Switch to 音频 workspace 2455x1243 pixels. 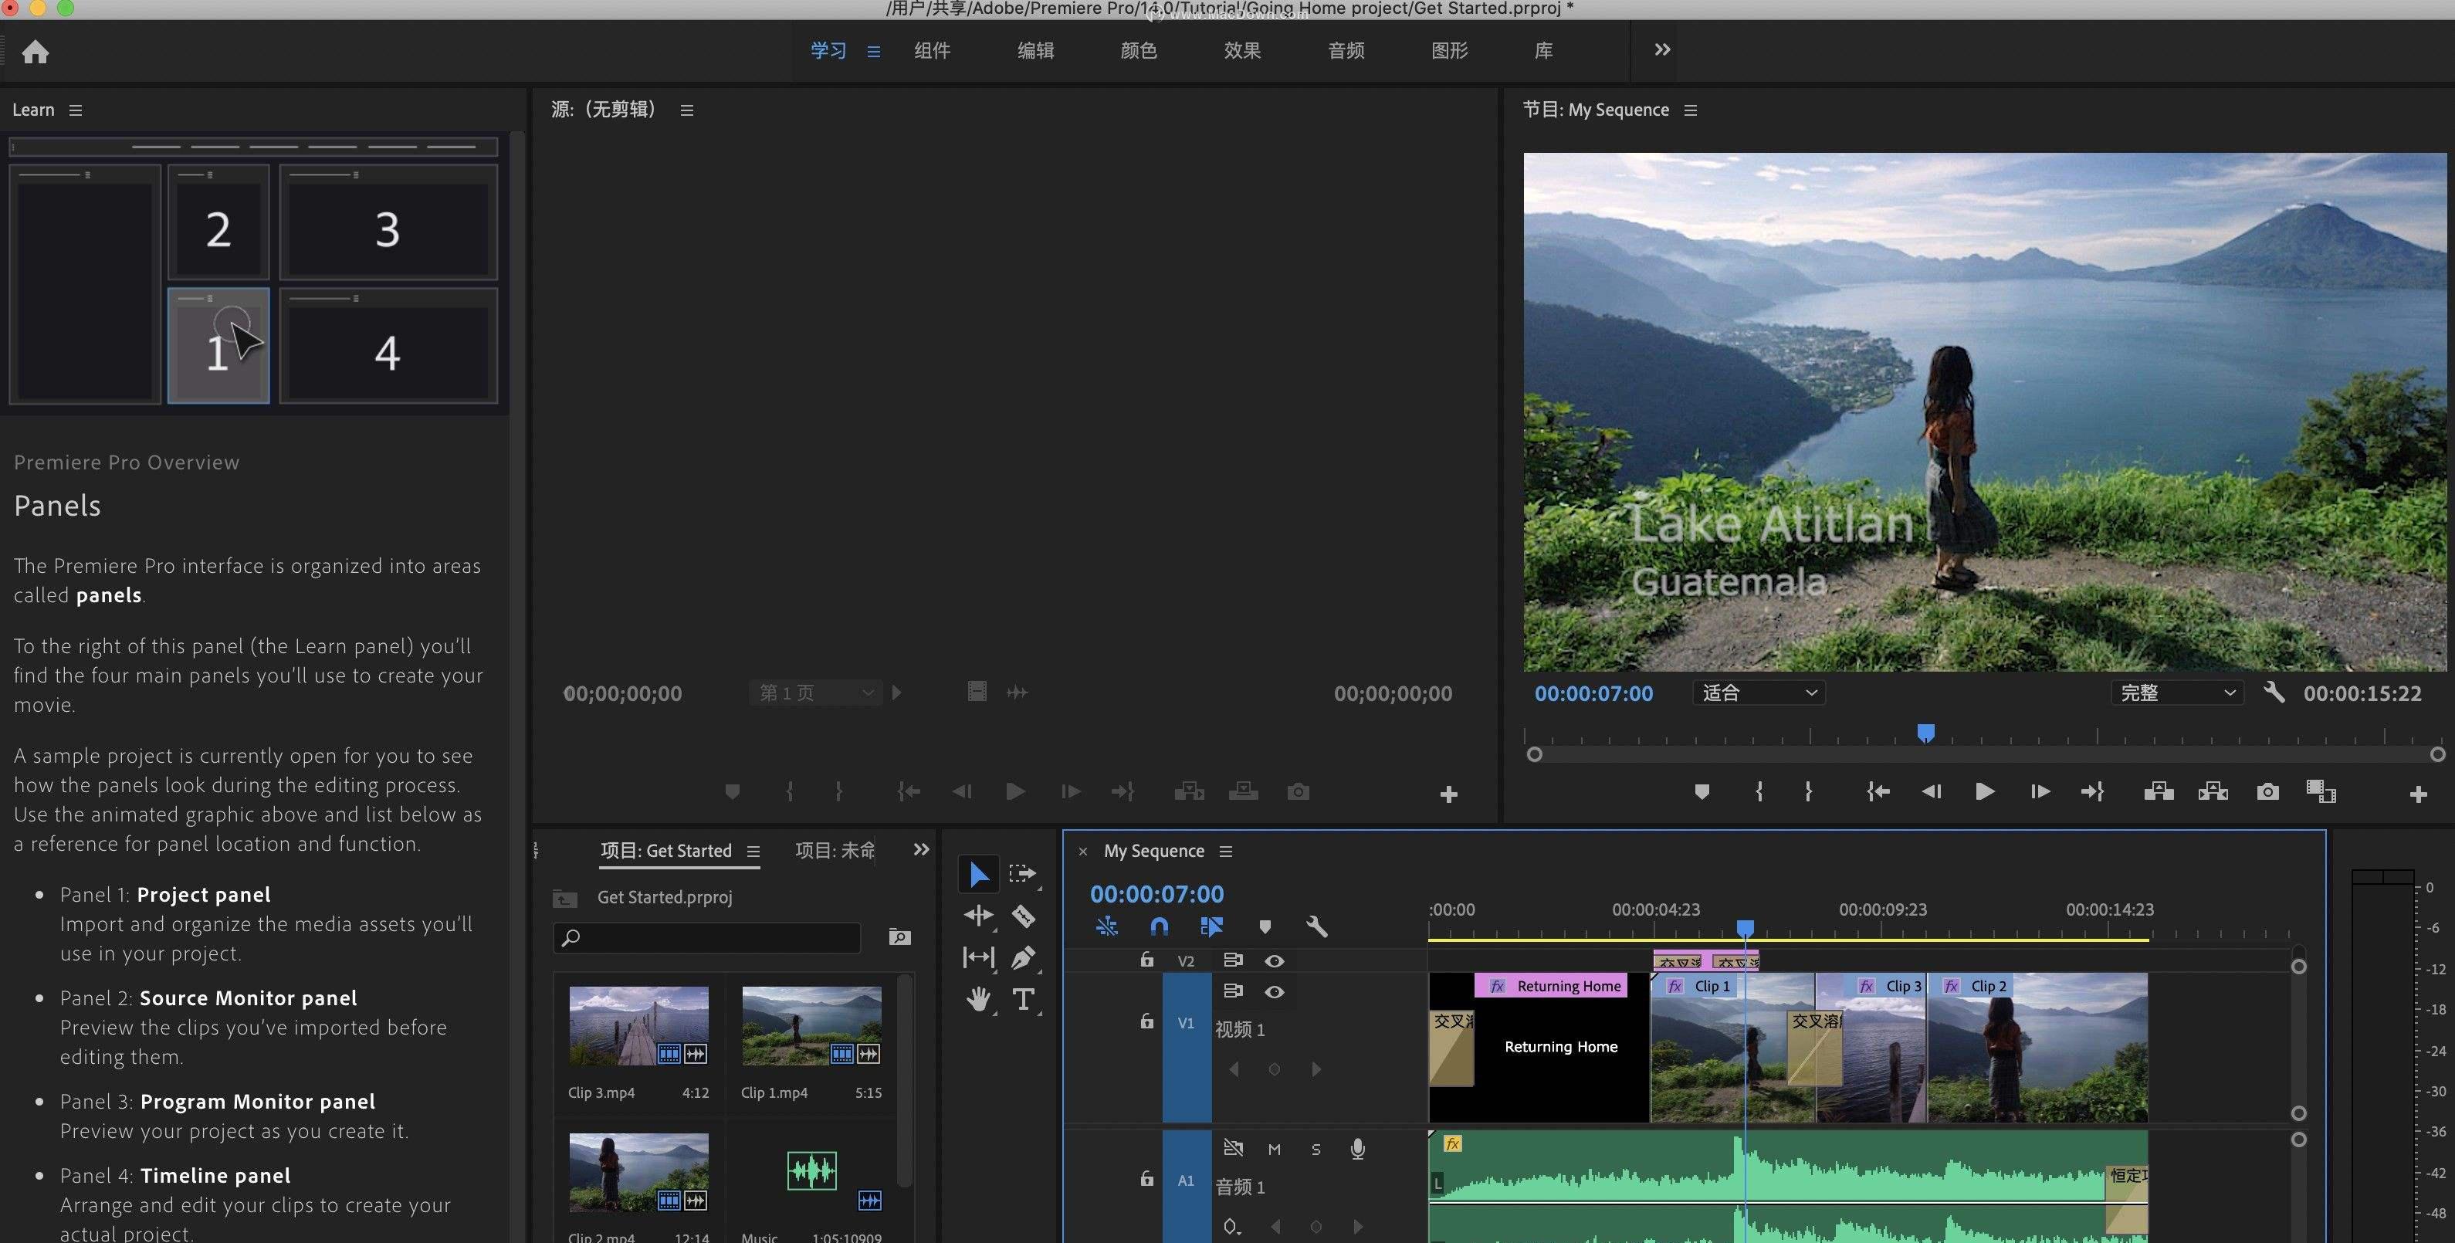(x=1346, y=50)
